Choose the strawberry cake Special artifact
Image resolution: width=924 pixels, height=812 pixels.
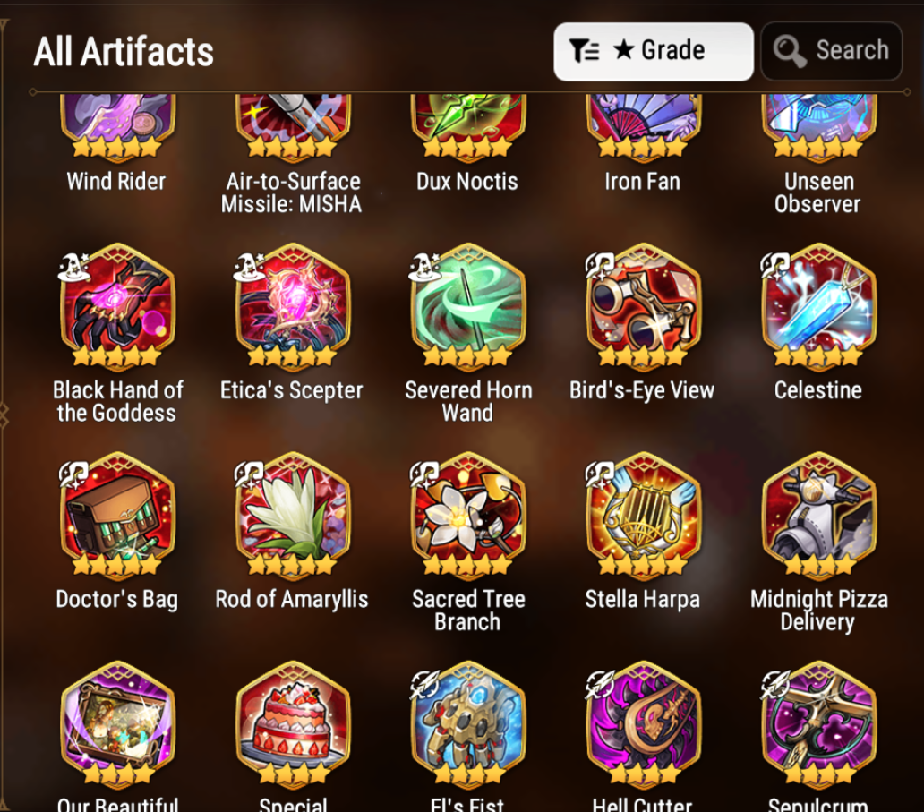click(x=293, y=725)
